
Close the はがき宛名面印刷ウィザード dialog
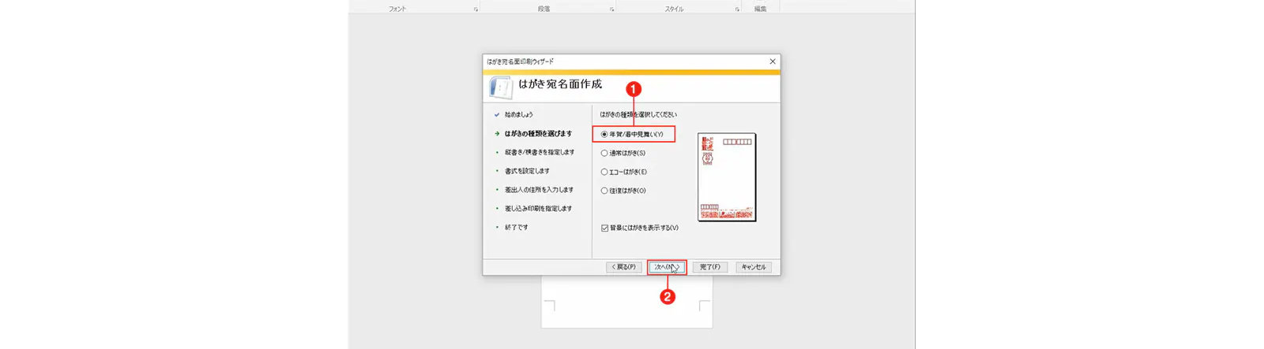[773, 61]
